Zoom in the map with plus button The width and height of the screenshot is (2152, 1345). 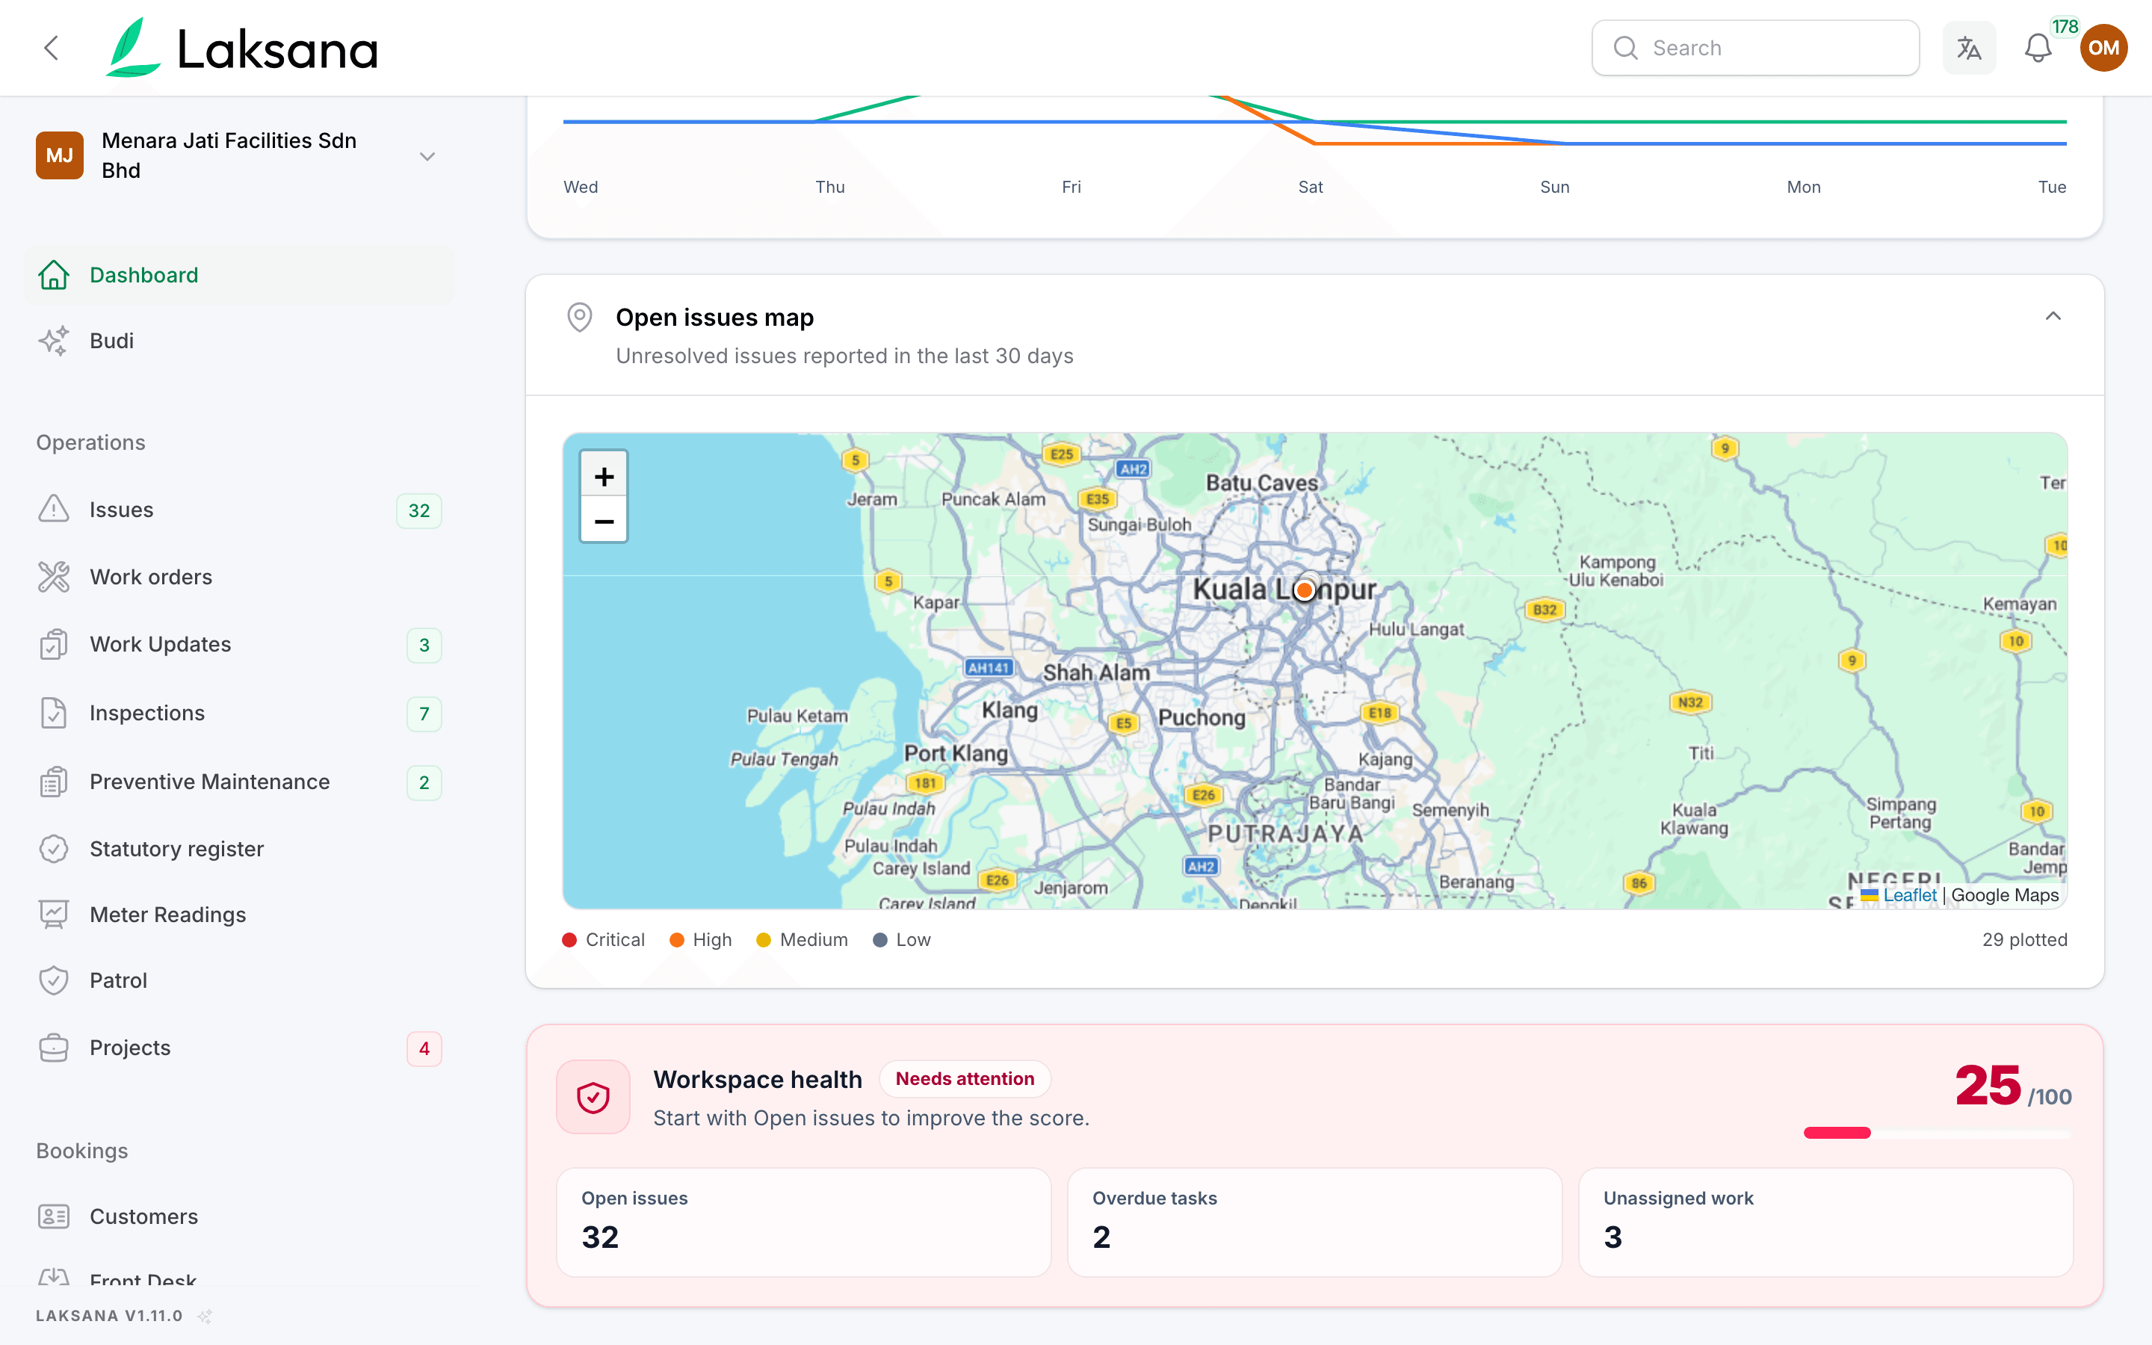pos(604,476)
